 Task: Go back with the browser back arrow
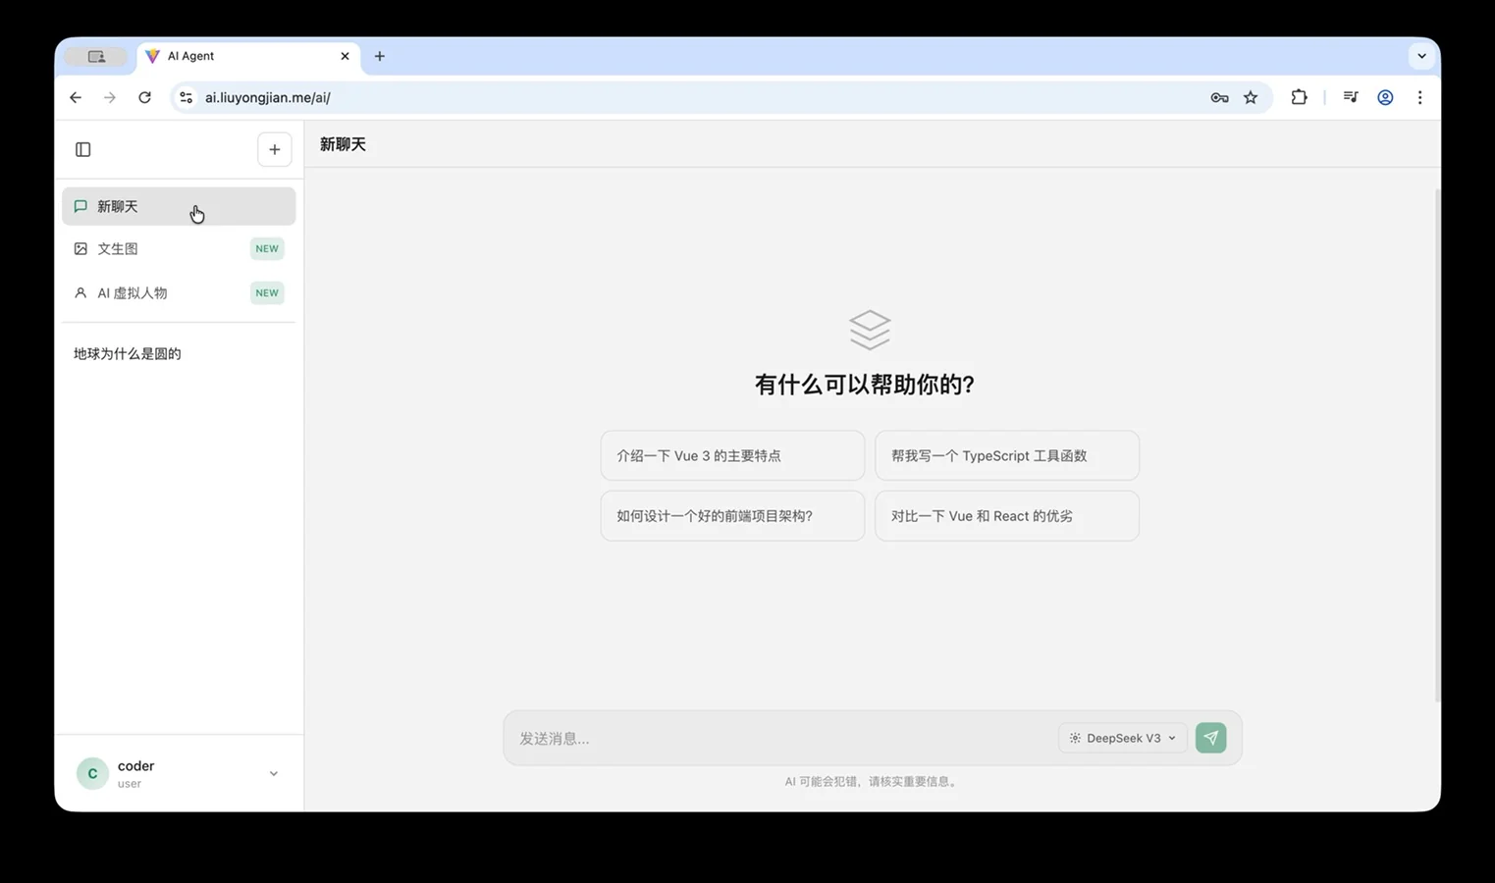tap(76, 97)
